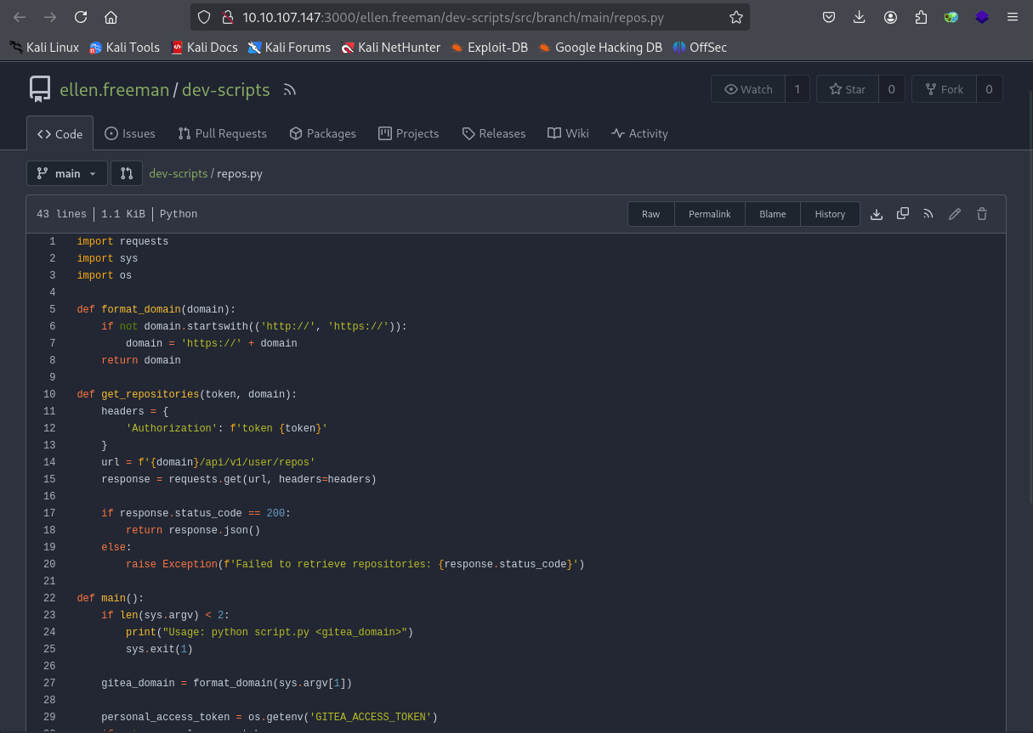Select line number 22 in the code
Viewport: 1033px width, 733px height.
tap(49, 598)
